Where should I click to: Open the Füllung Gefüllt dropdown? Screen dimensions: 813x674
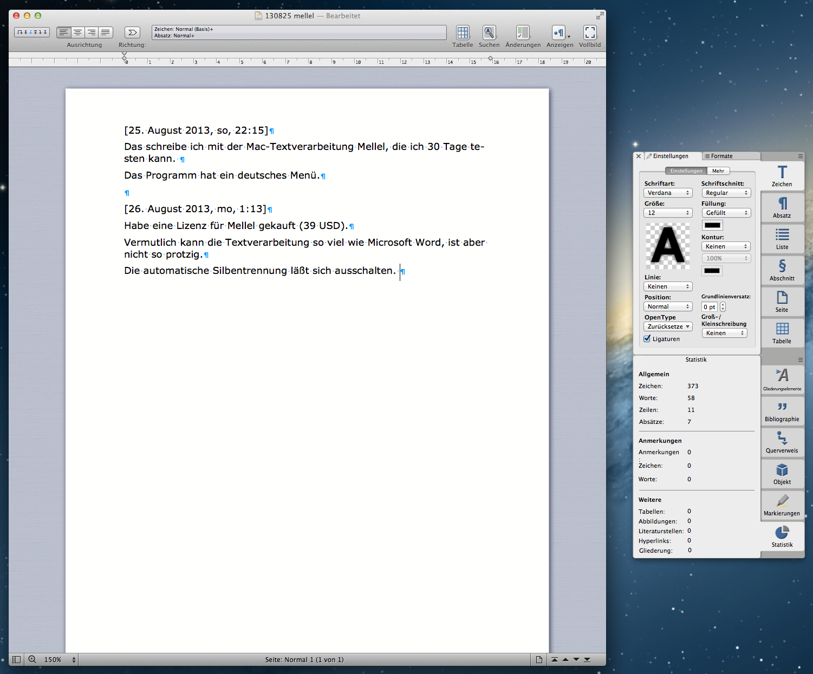726,213
